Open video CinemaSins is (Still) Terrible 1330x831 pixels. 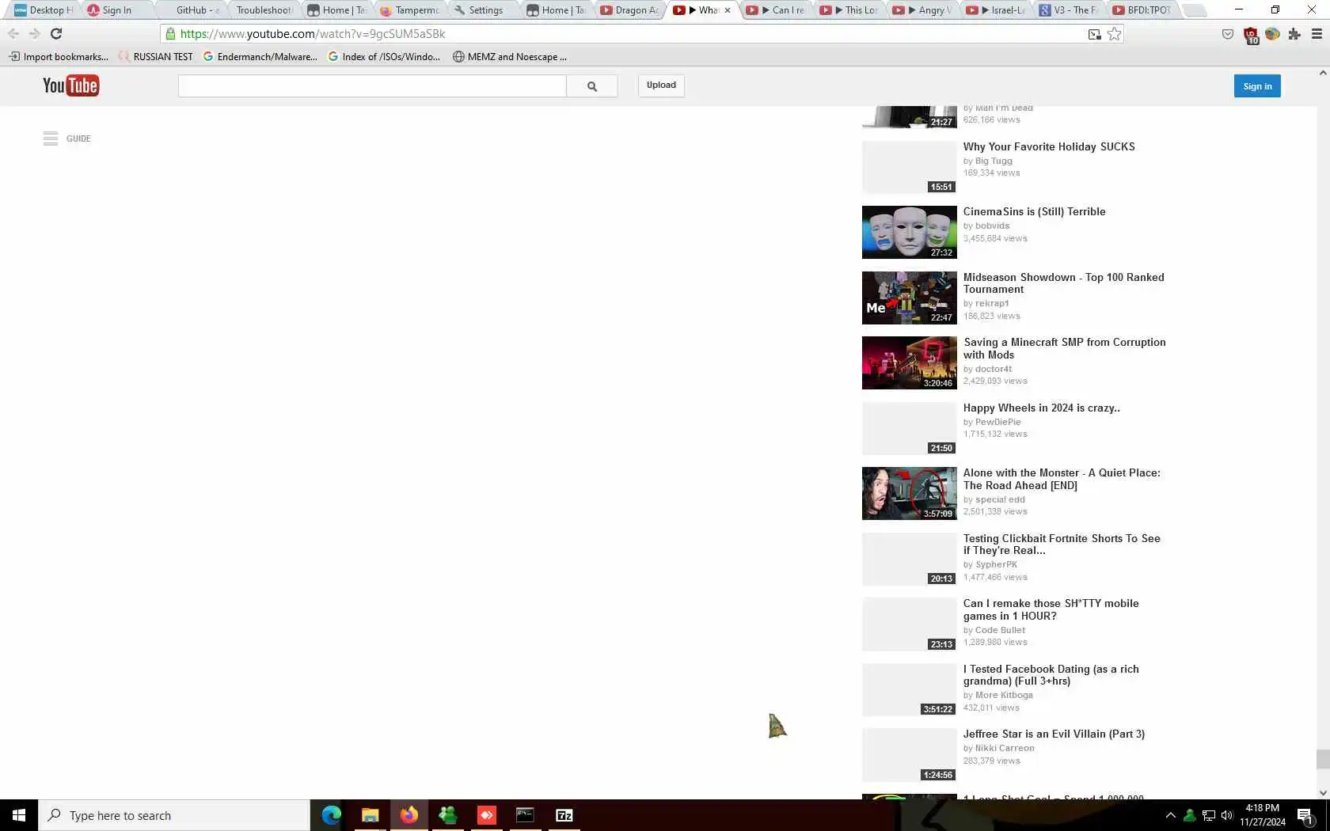point(1034,212)
